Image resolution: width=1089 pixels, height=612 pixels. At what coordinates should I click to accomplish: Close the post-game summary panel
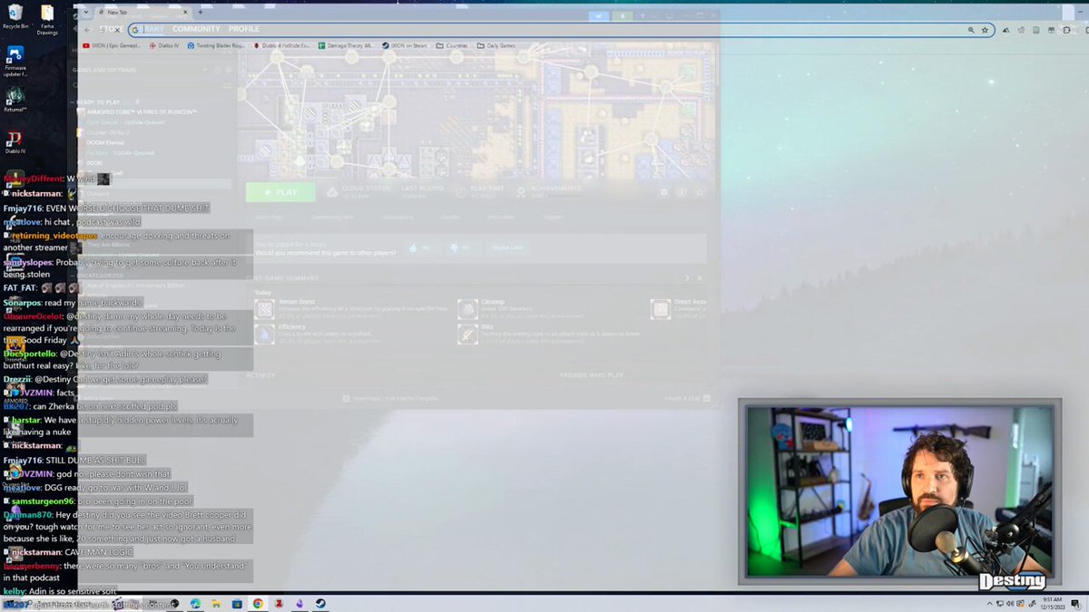point(699,277)
